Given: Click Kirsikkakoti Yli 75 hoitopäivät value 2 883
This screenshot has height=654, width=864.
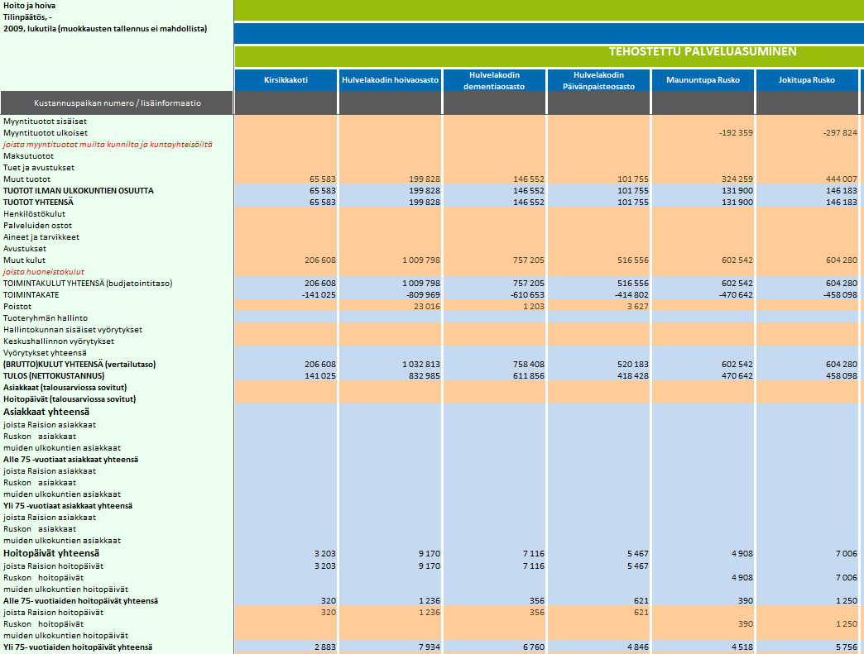Looking at the screenshot, I should pos(325,647).
